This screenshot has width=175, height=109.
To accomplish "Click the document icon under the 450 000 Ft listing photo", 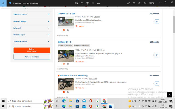I will pos(68,92).
